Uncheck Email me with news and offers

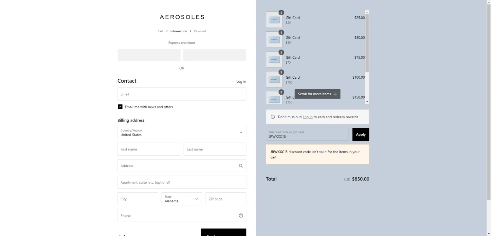[x=120, y=107]
